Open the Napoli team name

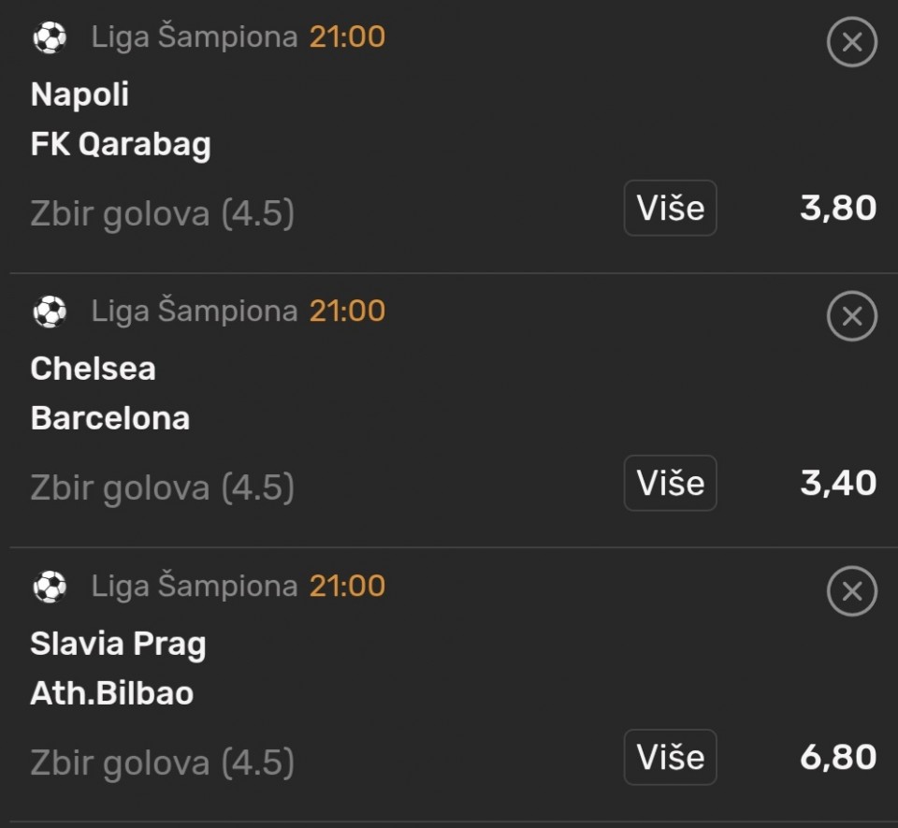tap(80, 94)
